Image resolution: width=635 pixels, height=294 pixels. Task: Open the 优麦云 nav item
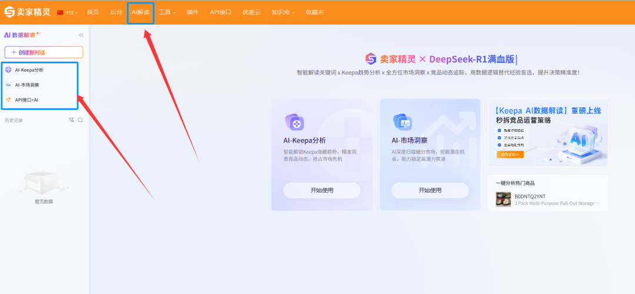click(252, 12)
